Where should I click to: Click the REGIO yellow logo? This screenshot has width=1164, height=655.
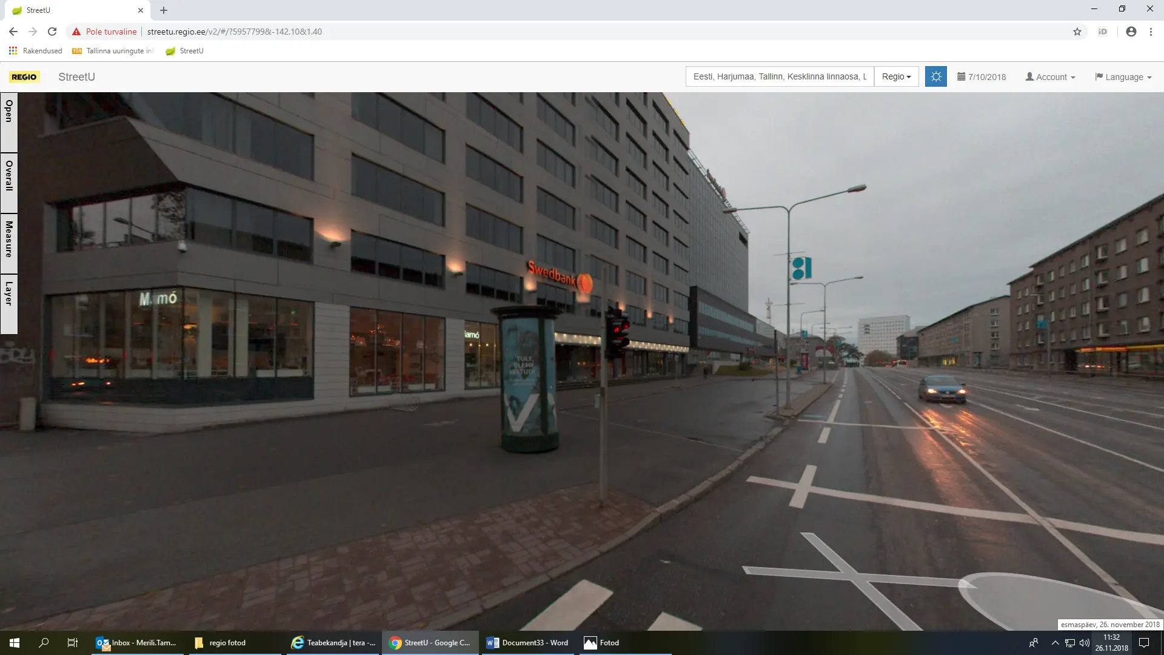[24, 77]
